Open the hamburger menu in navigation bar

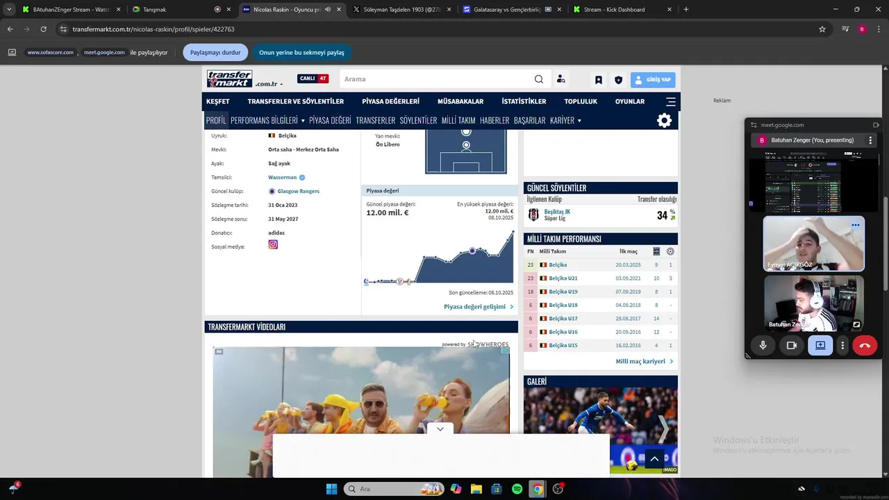(x=671, y=101)
